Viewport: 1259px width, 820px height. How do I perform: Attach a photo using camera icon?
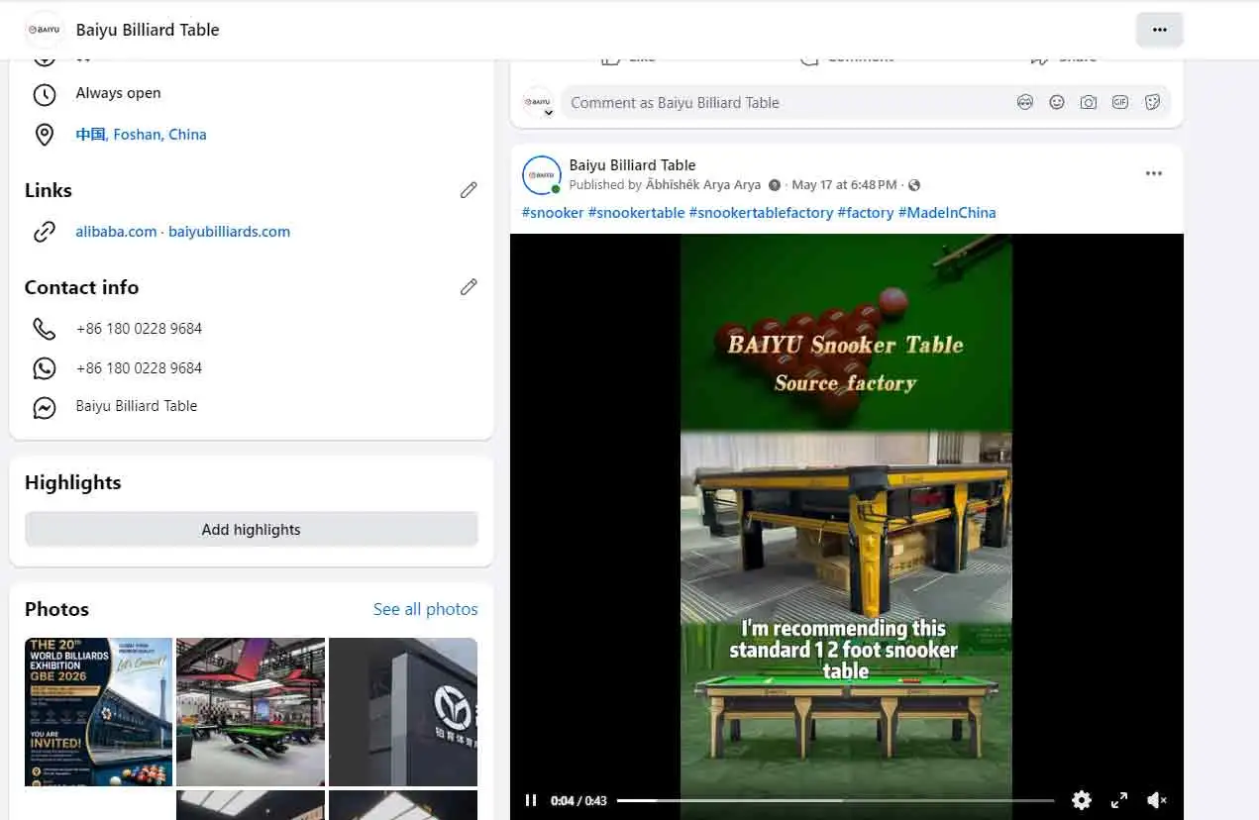[x=1089, y=102]
